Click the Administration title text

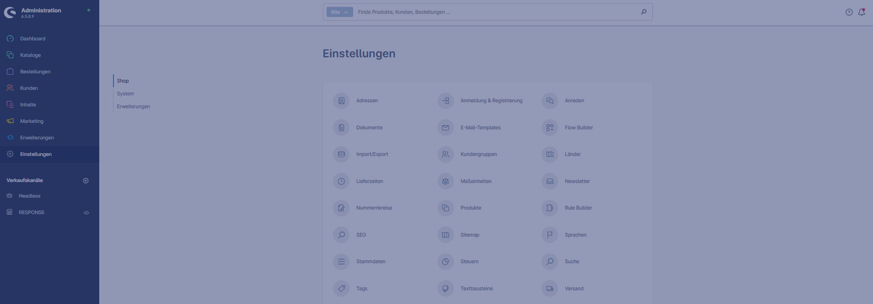(x=41, y=10)
